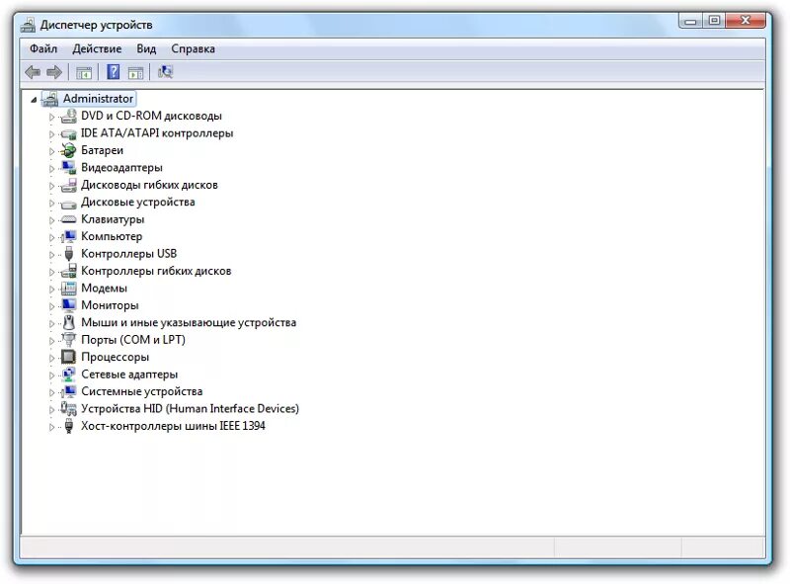This screenshot has width=790, height=584.
Task: Select the Контроллеры гибких дисков label
Action: [x=156, y=272]
